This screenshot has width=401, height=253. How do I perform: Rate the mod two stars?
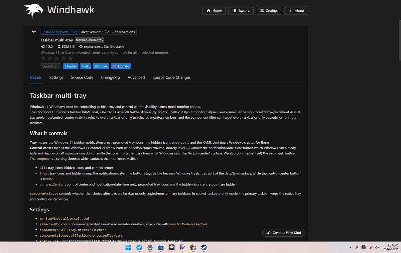click(50, 58)
